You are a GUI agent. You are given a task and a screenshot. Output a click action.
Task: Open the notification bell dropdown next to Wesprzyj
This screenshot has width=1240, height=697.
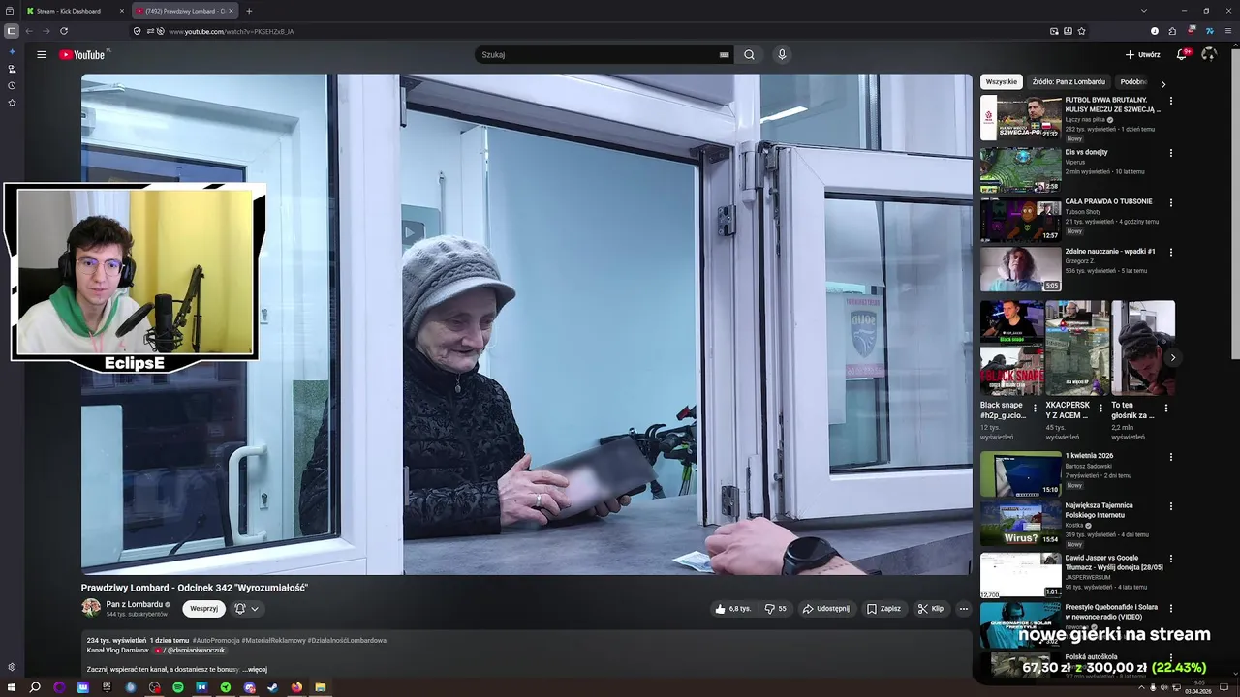tap(246, 609)
